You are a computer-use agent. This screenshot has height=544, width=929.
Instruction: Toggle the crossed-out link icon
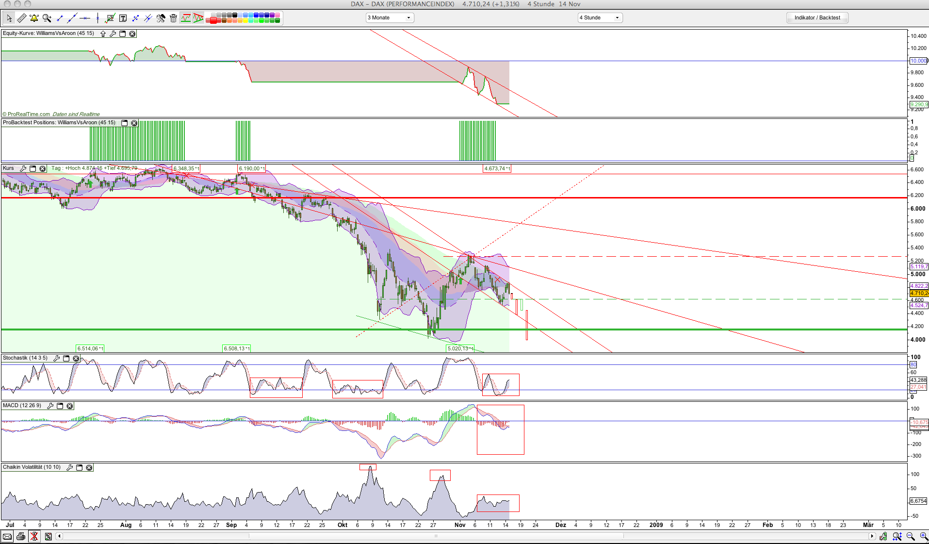[34, 536]
